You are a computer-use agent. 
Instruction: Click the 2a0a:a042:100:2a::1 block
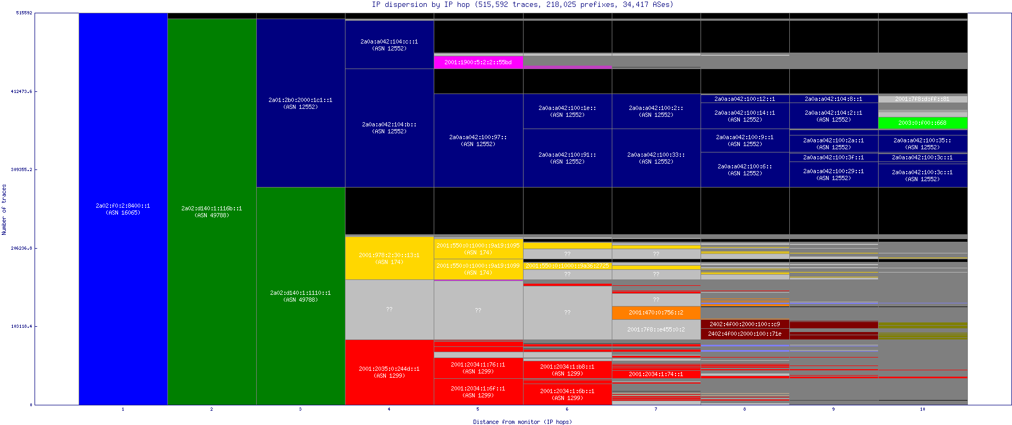[x=834, y=143]
